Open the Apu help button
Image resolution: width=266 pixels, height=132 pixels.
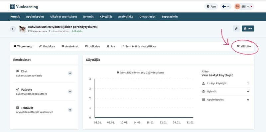click(x=211, y=7)
